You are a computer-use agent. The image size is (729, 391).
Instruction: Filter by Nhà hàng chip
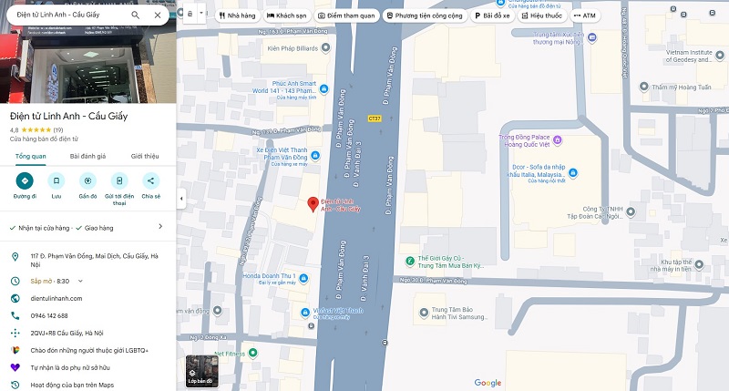tap(238, 15)
